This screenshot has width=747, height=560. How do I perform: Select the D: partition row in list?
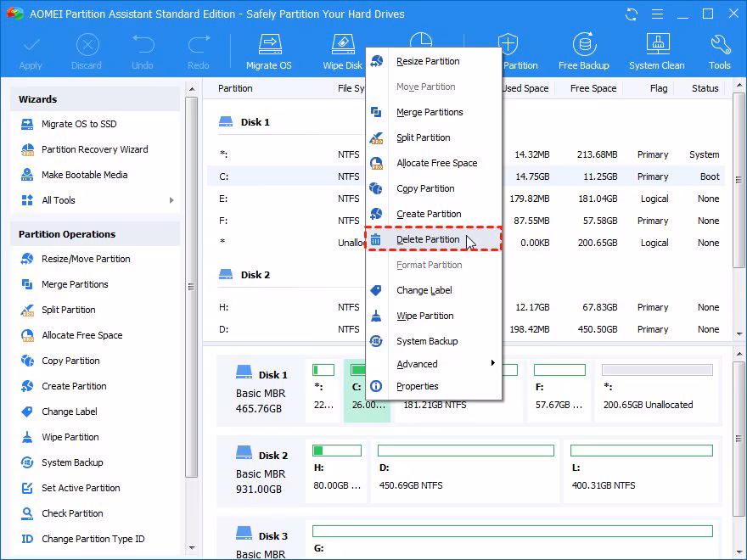click(466, 329)
